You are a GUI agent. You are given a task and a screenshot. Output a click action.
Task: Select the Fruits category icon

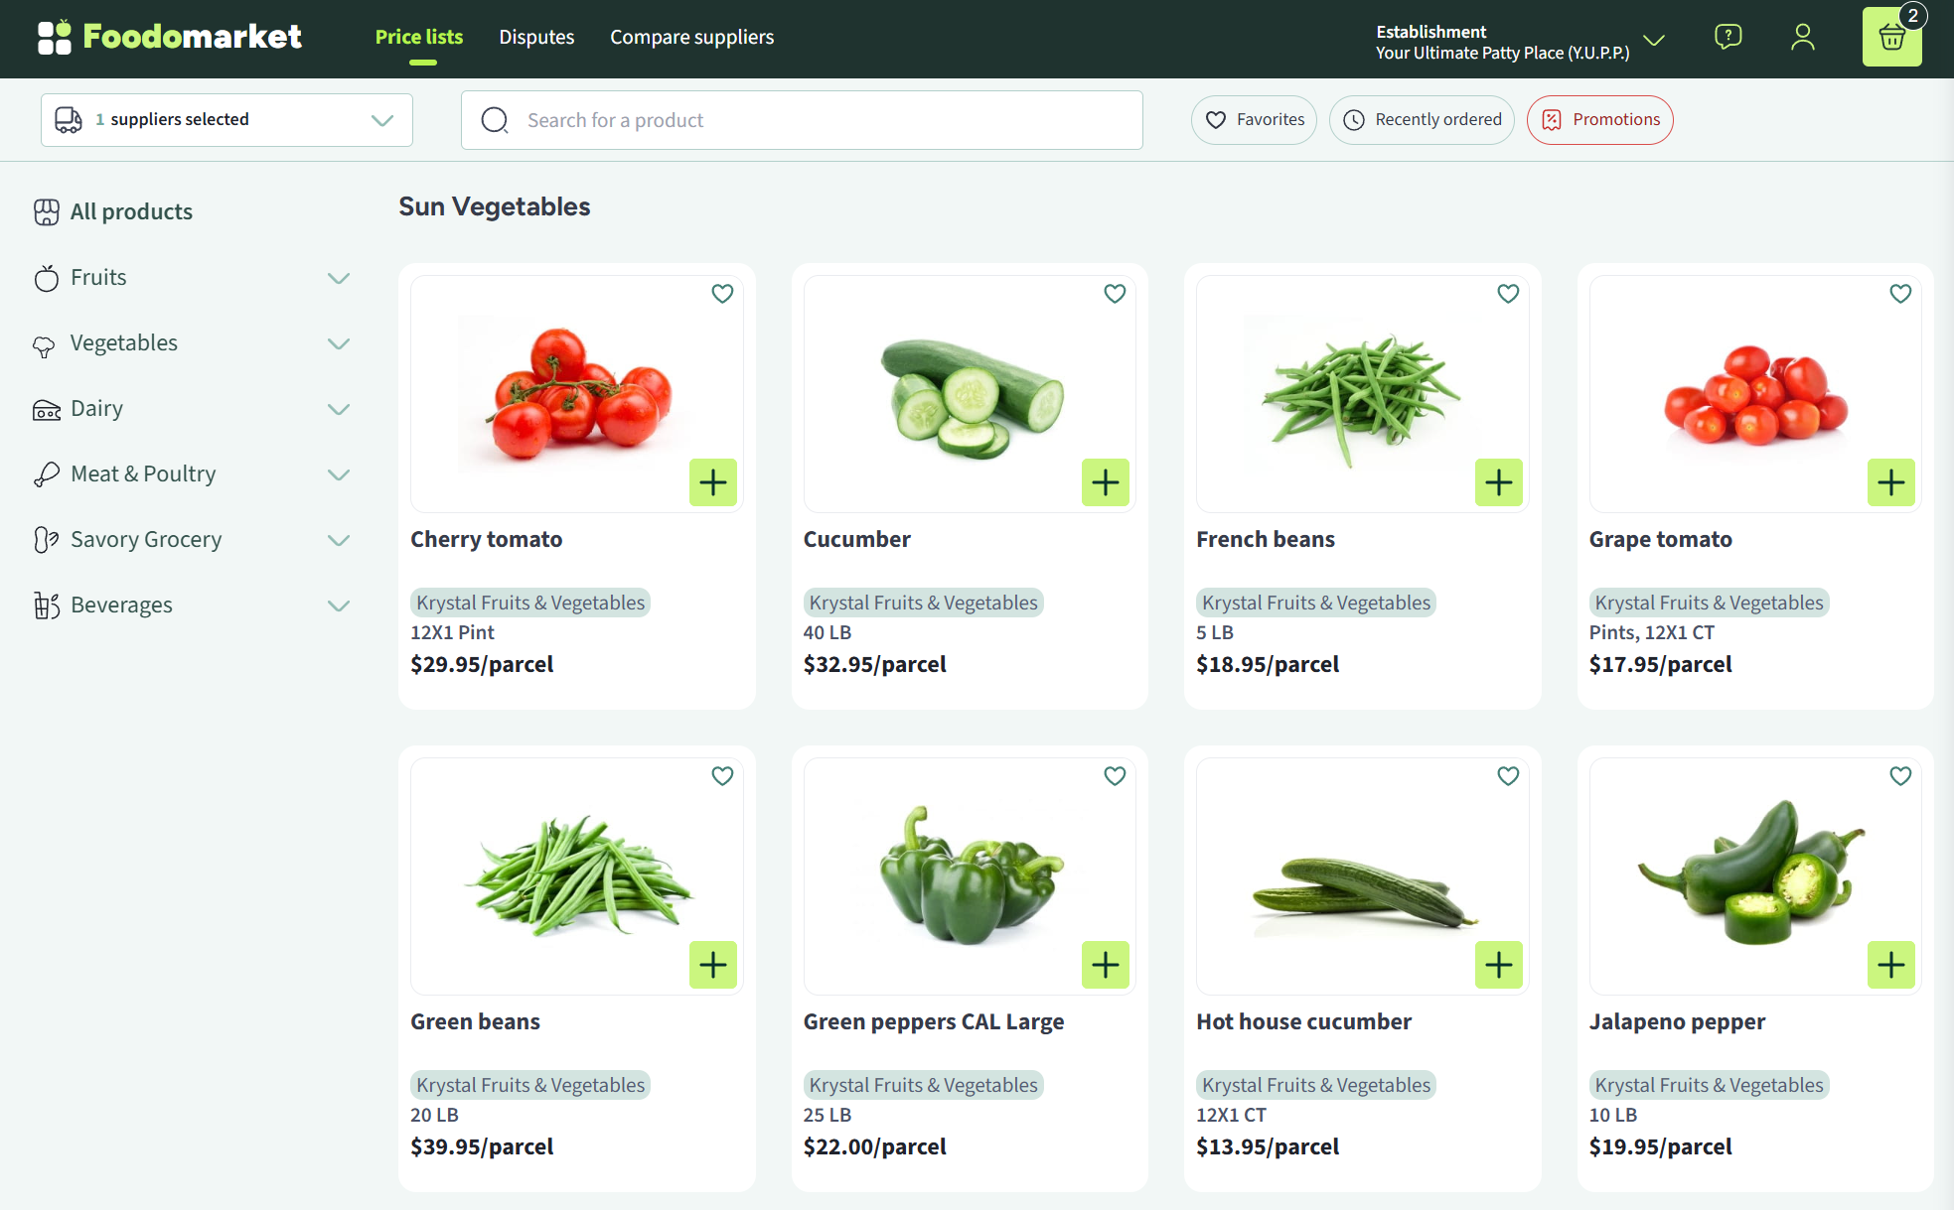[x=46, y=278]
